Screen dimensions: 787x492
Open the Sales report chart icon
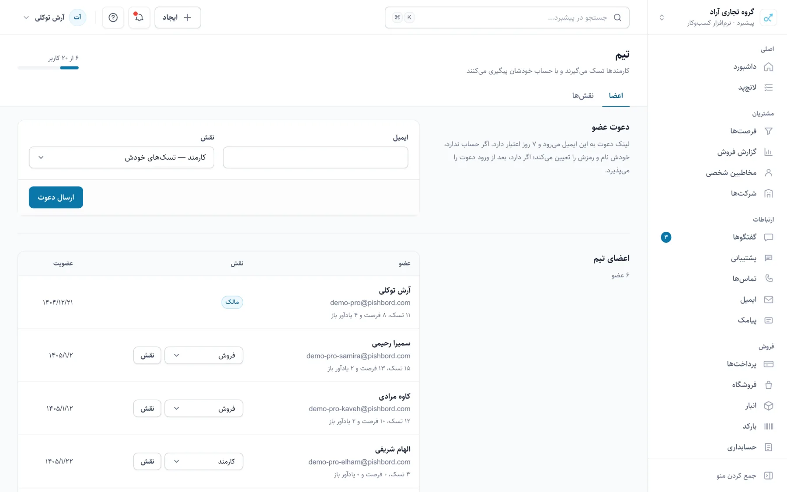pyautogui.click(x=768, y=152)
